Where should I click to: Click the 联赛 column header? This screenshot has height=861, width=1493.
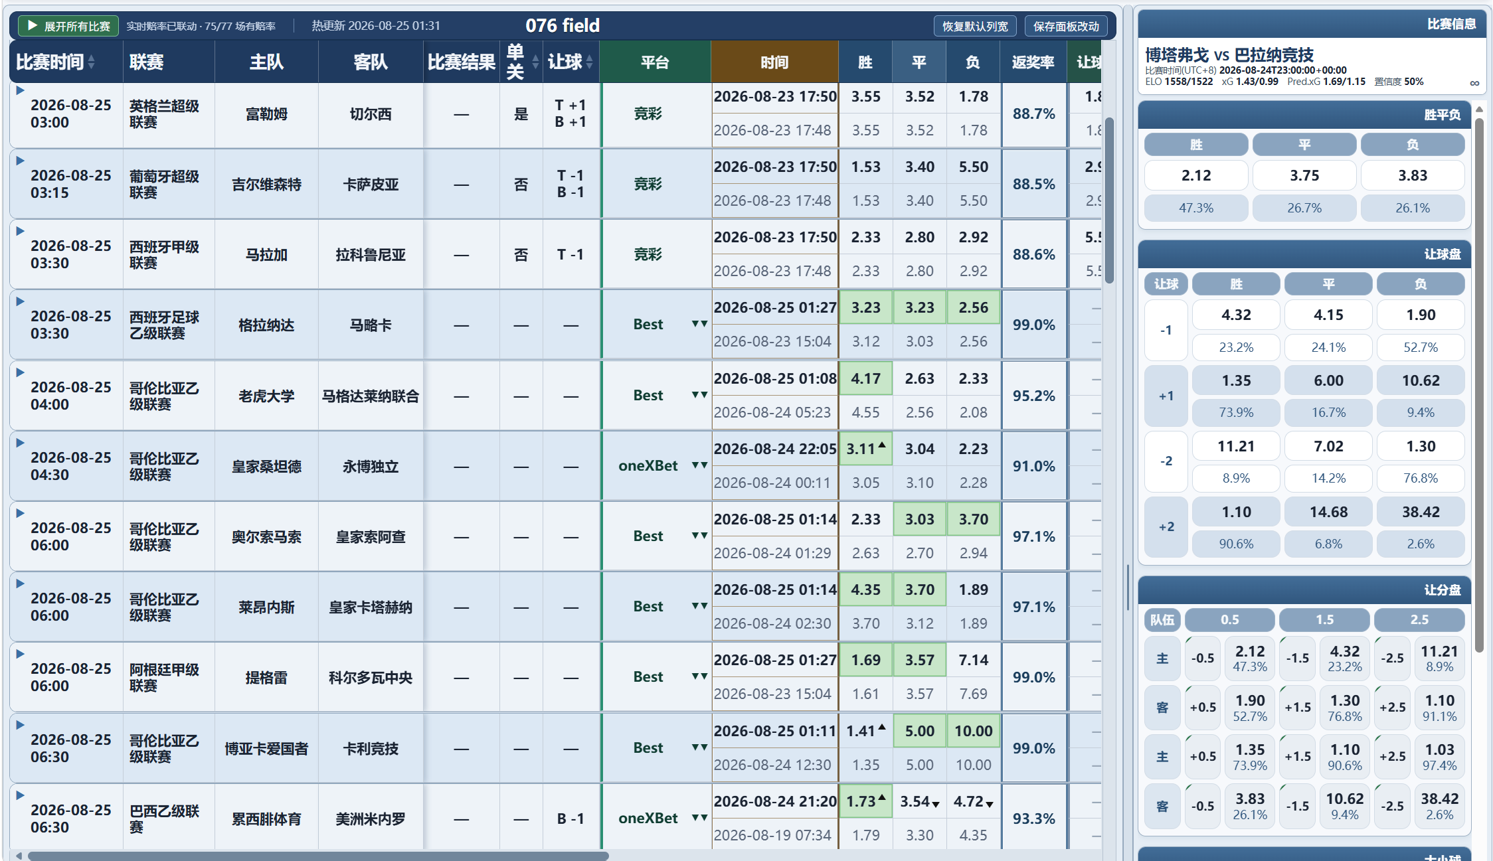click(169, 62)
